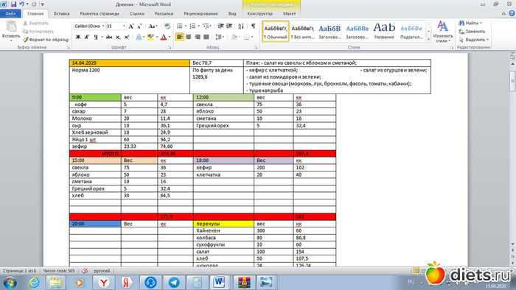The height and width of the screenshot is (290, 516).
Task: Click the Найти (Find) button
Action: [470, 23]
